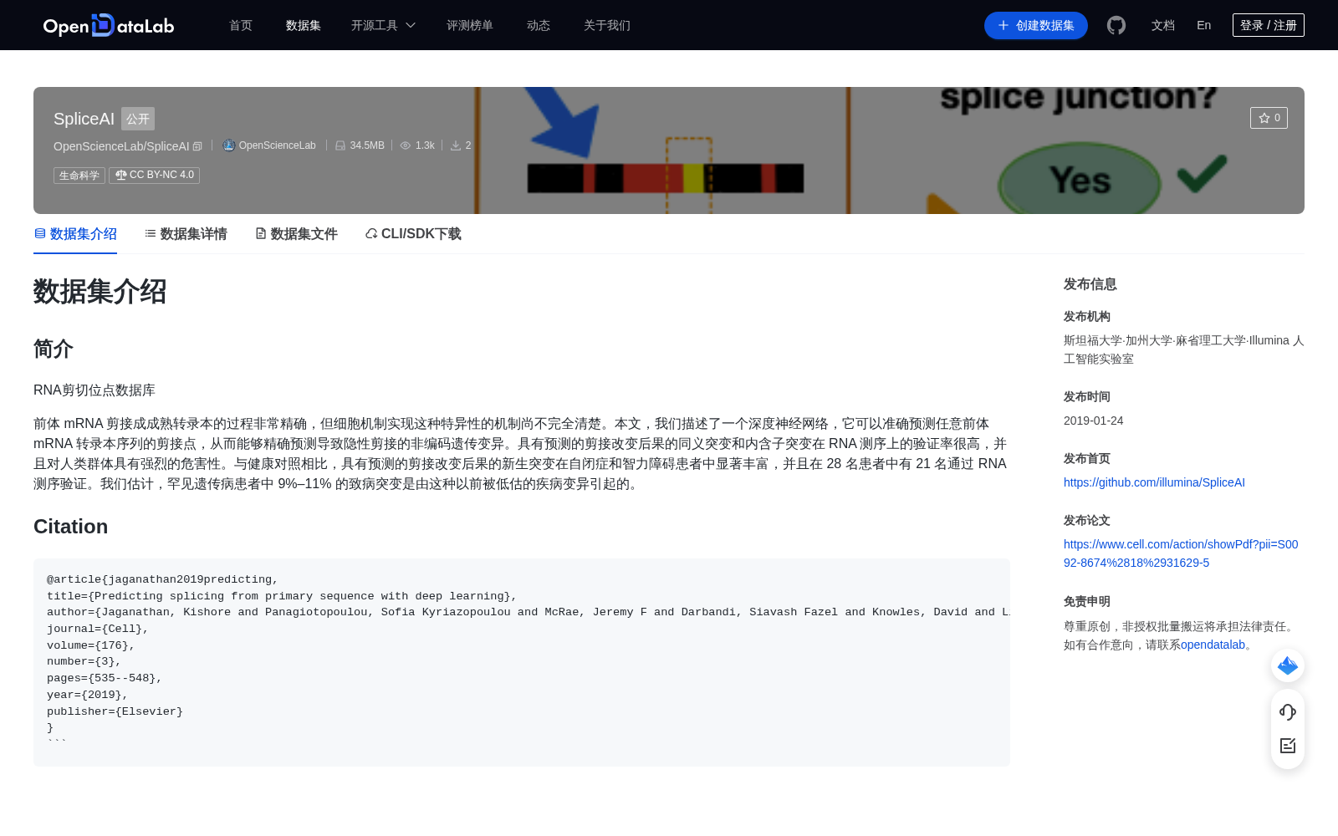Click the 发布机构 label
This screenshot has width=1338, height=836.
(x=1087, y=316)
